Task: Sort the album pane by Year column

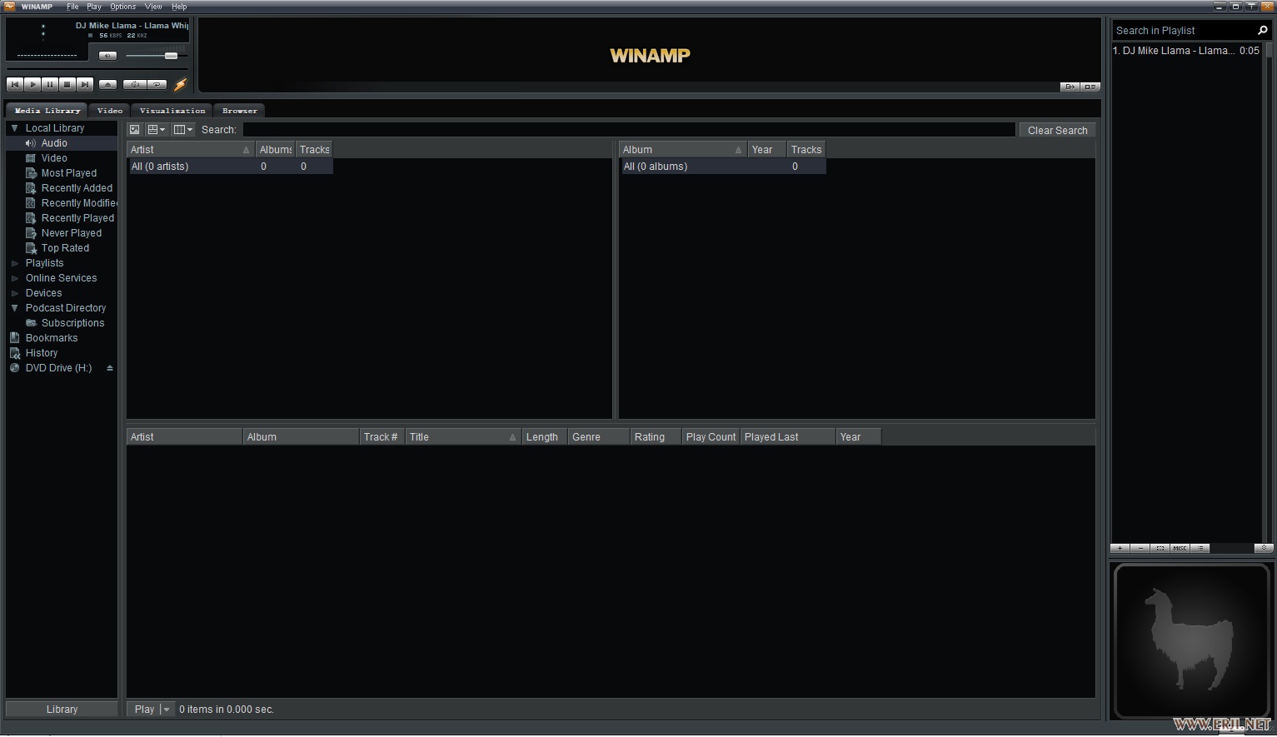Action: (x=766, y=150)
